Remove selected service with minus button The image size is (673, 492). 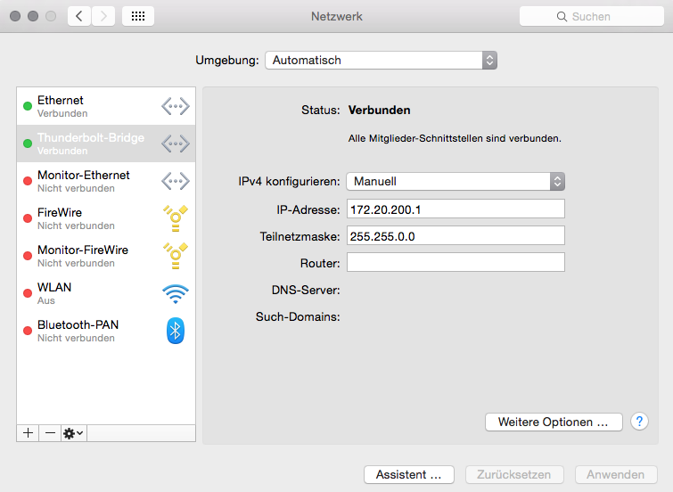[x=50, y=432]
